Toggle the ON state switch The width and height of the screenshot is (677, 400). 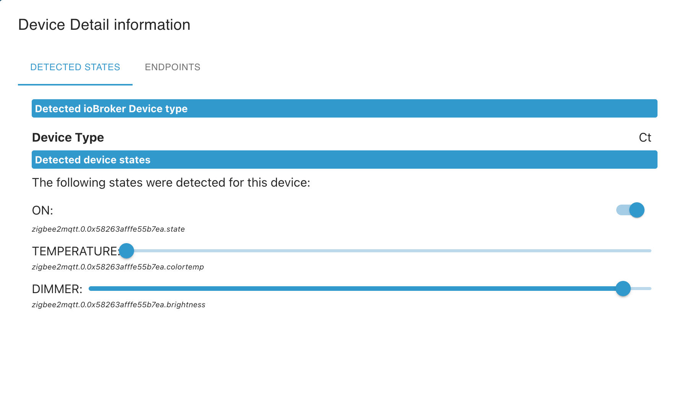630,210
